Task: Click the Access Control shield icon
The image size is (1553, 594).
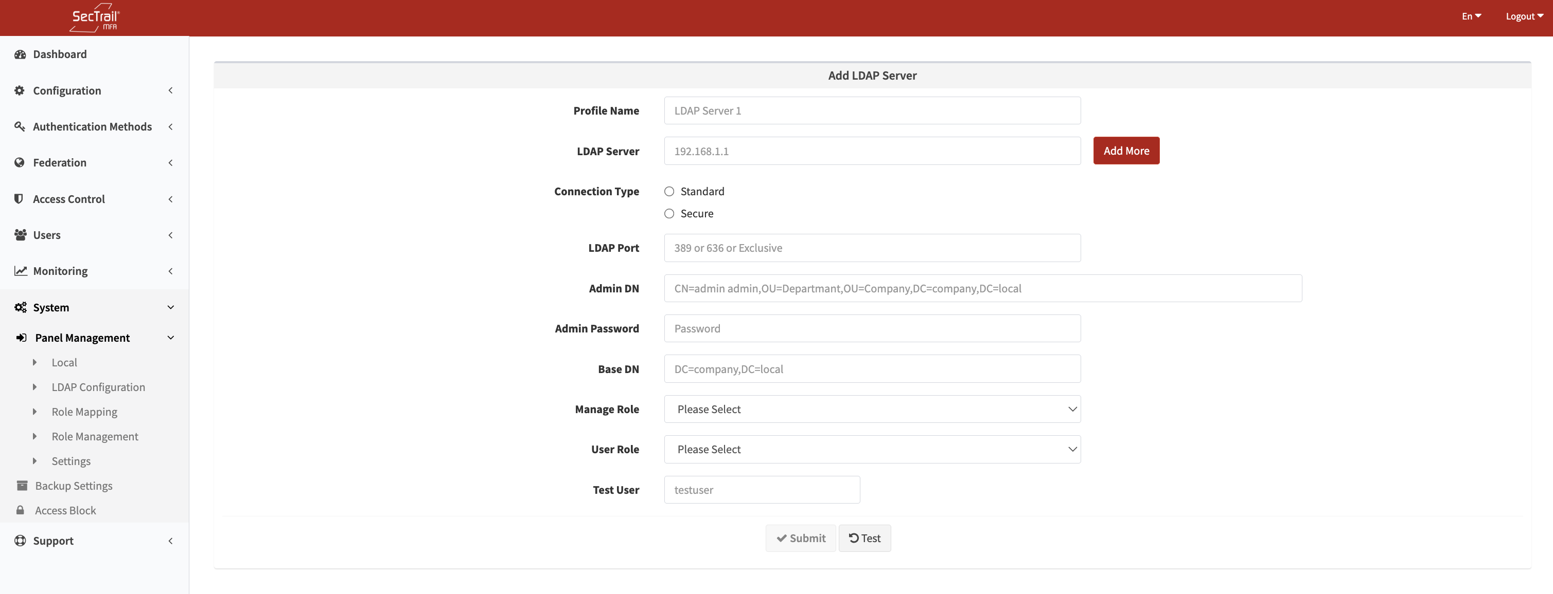Action: [x=19, y=199]
